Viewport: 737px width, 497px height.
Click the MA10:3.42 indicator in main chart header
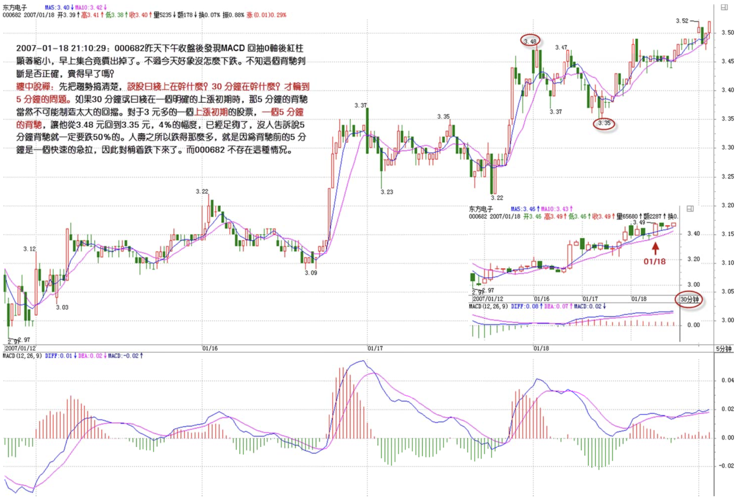pos(91,7)
